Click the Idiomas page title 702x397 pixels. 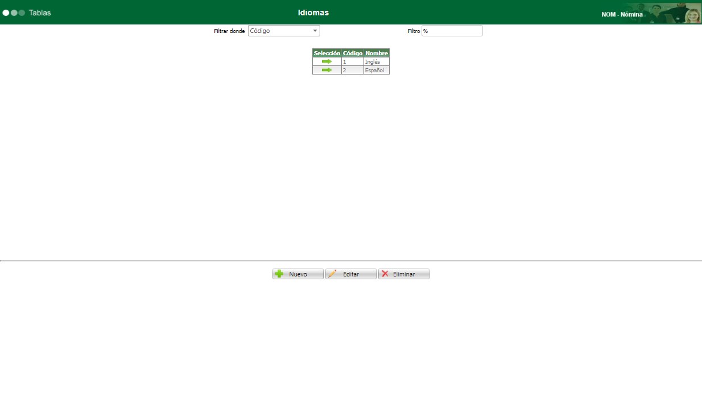(x=313, y=13)
